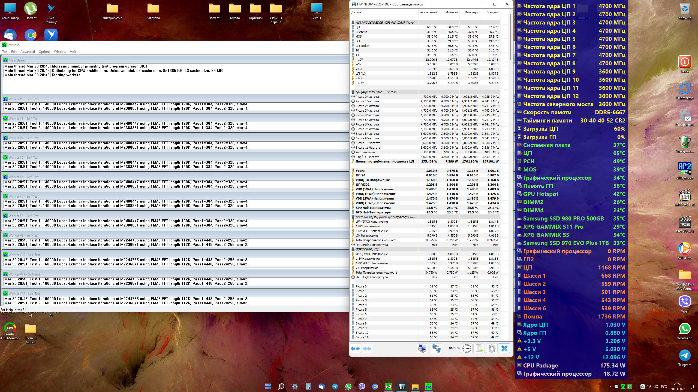Open the HWiNFO sensor summary magnifier icon
This screenshot has width=698, height=392.
pyautogui.click(x=422, y=348)
